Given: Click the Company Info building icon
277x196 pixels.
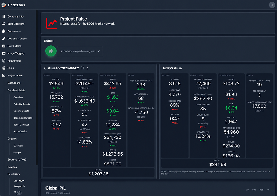Looking at the screenshot, I should 4,16.
